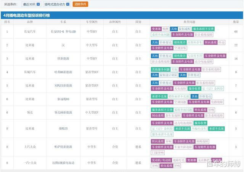This screenshot has width=244, height=172.
Task: Click the 空调问题 tag in the 驱逐舰05 row
Action: (180, 102)
